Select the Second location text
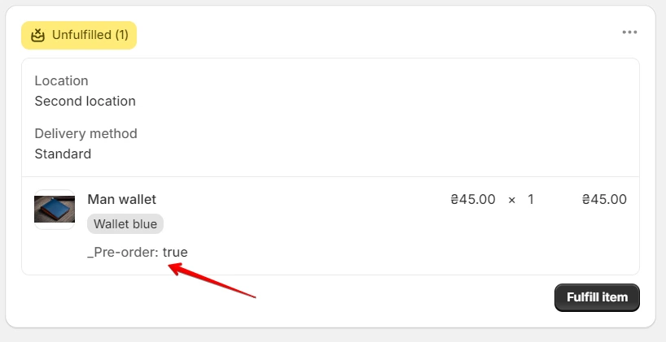 85,101
